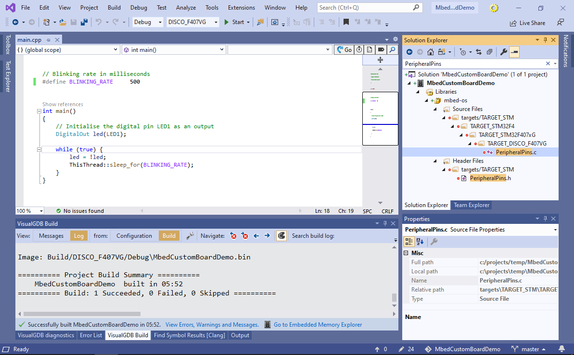This screenshot has width=574, height=355.
Task: Collapse the int main() code block
Action: (x=39, y=111)
